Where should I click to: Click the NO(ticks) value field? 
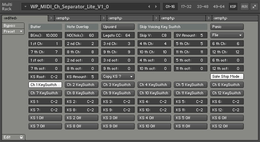click(81, 35)
